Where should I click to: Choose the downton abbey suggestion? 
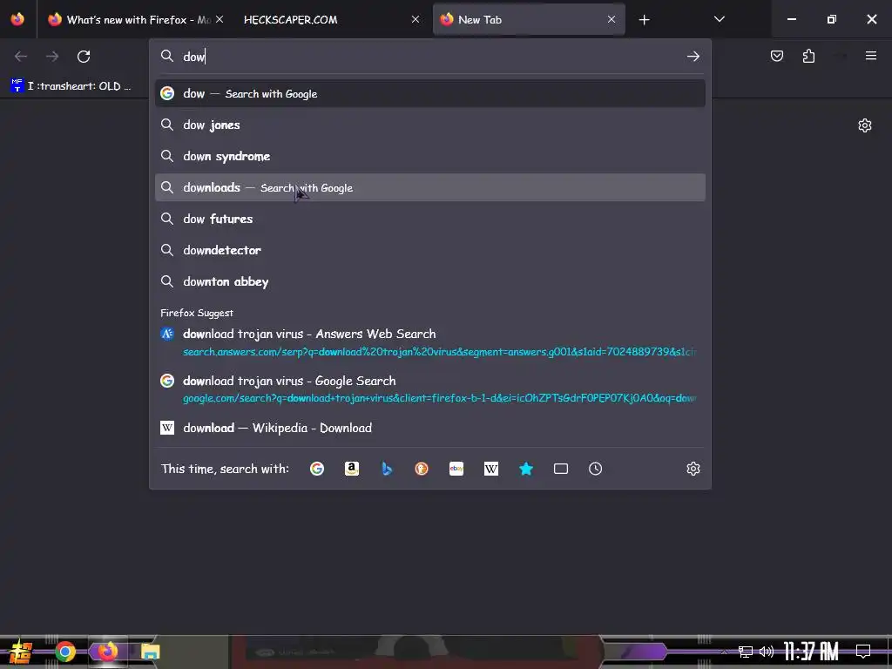(430, 281)
